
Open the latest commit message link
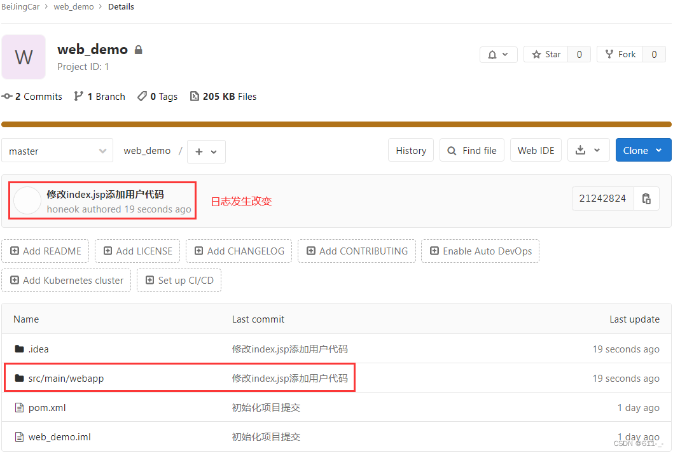click(105, 195)
